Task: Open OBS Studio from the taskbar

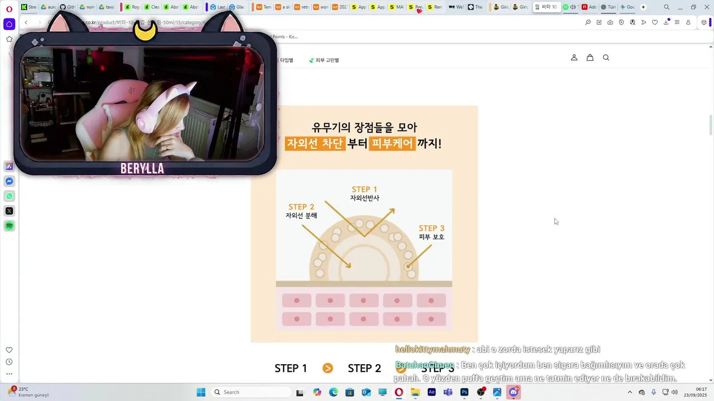Action: (x=481, y=392)
